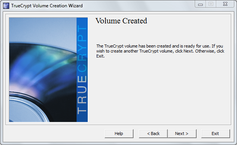Viewport: 237px width, 145px height.
Task: Go back with the < Back button
Action: pos(153,133)
